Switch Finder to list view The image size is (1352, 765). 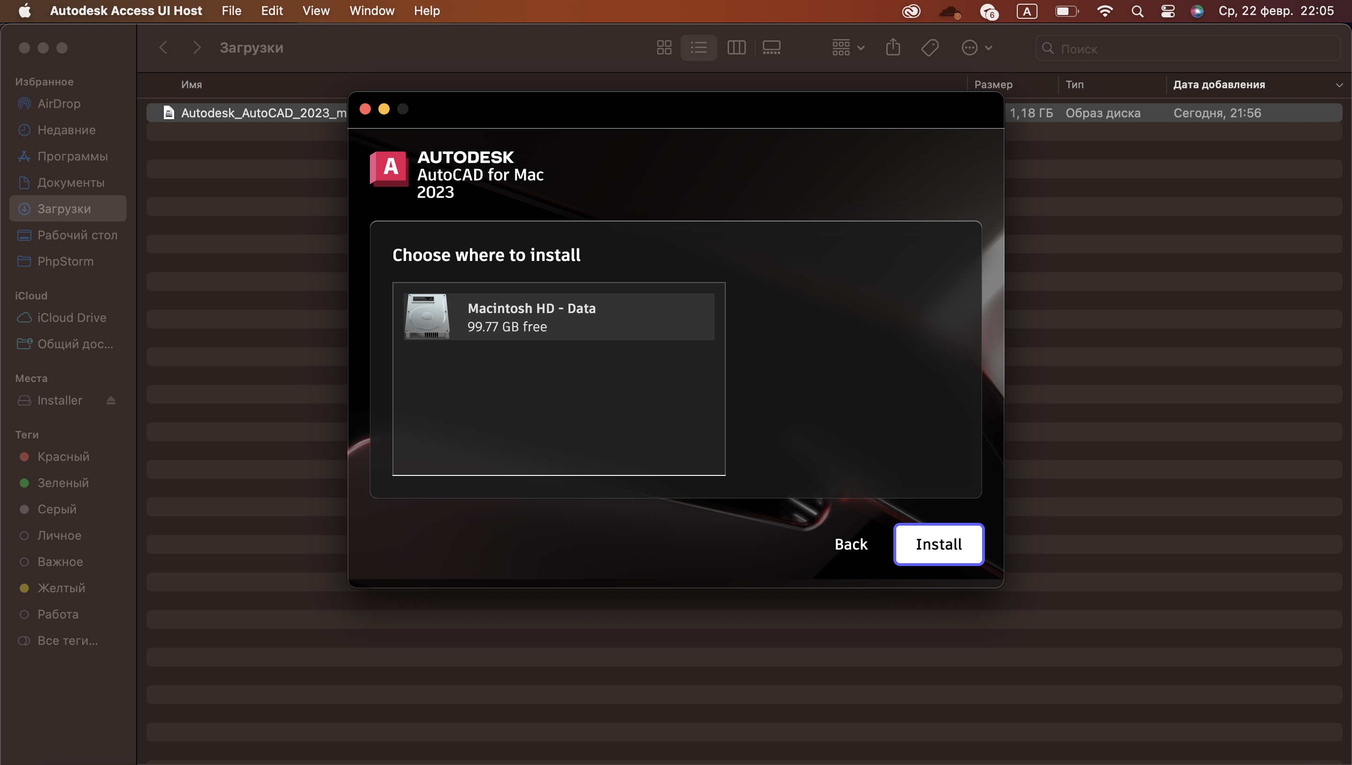click(699, 48)
